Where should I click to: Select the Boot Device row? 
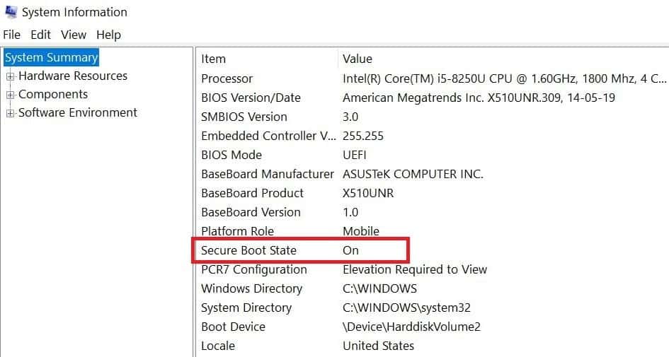pos(233,327)
